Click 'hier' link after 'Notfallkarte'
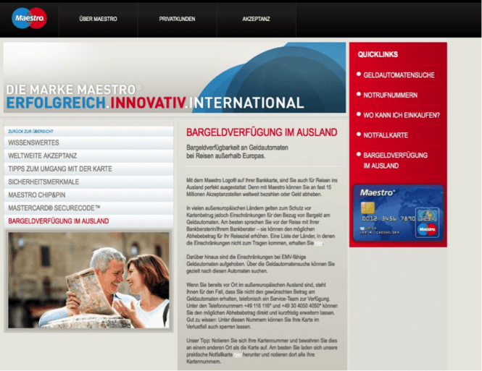 click(238, 355)
